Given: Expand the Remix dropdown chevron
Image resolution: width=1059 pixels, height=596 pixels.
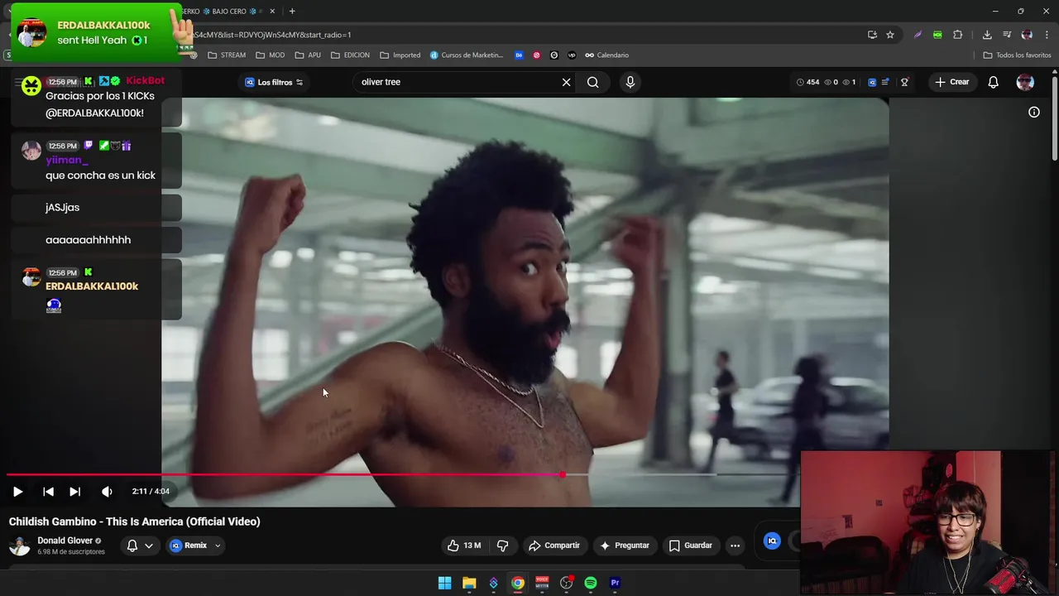Looking at the screenshot, I should 218,546.
